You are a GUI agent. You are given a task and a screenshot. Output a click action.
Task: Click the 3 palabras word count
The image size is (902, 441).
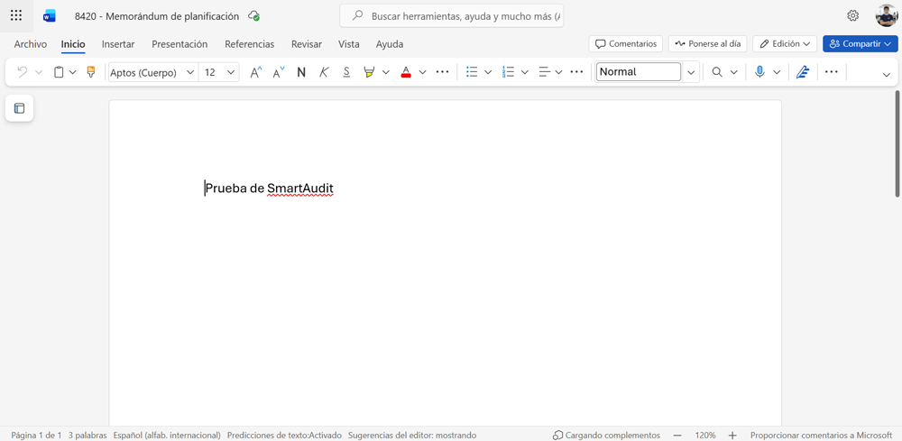point(87,436)
